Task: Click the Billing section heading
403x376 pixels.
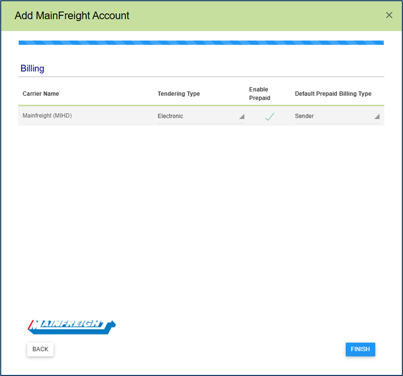Action: click(33, 69)
